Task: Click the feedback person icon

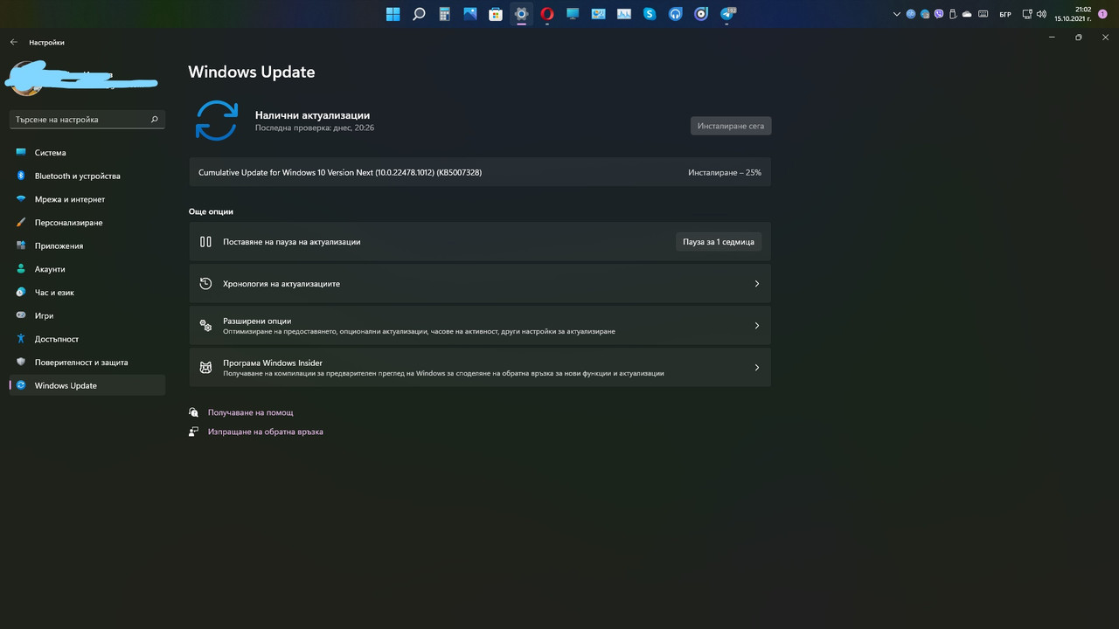Action: click(194, 432)
